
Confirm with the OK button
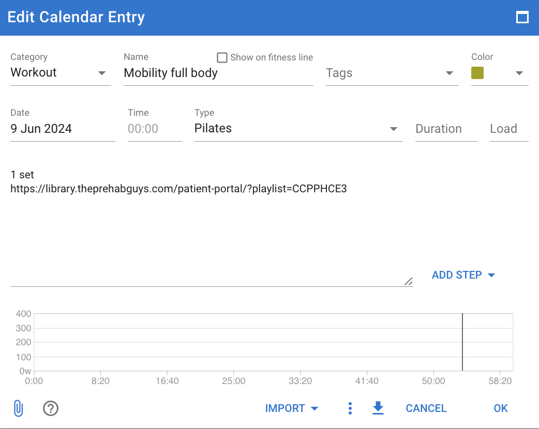501,408
